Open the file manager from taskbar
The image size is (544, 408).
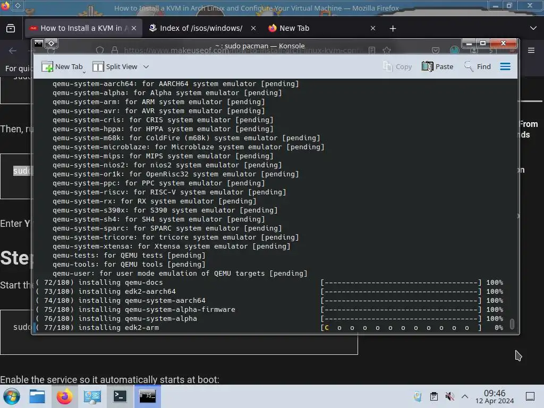pyautogui.click(x=37, y=396)
